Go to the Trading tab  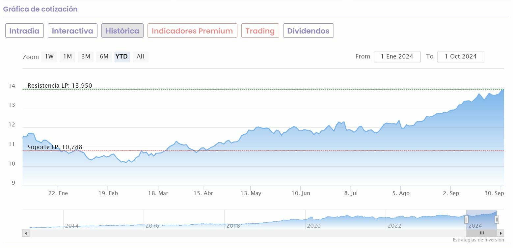click(x=260, y=31)
